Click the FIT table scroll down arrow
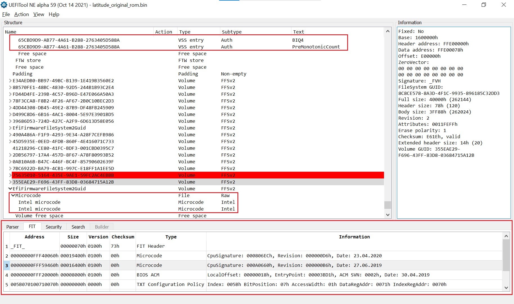This screenshot has width=514, height=304. click(506, 288)
